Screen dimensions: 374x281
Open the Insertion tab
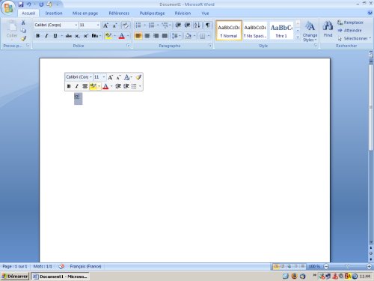[x=54, y=13]
